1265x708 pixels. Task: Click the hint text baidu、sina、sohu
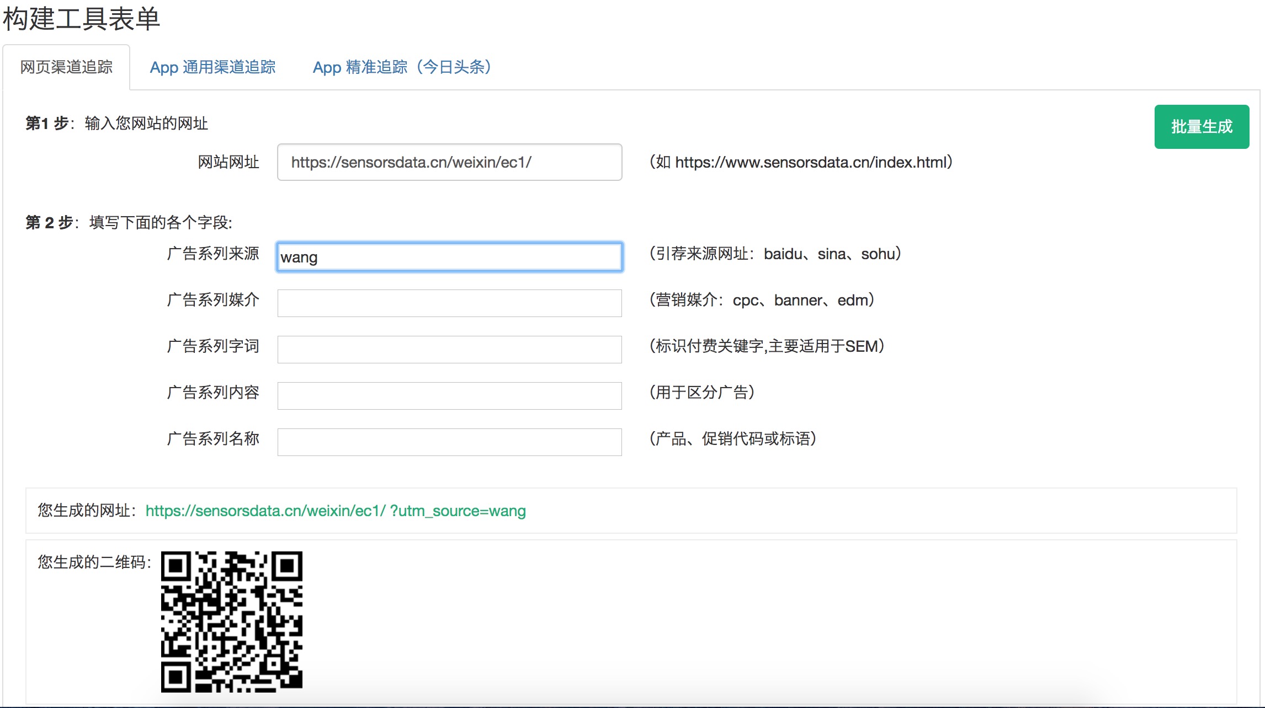coord(775,254)
